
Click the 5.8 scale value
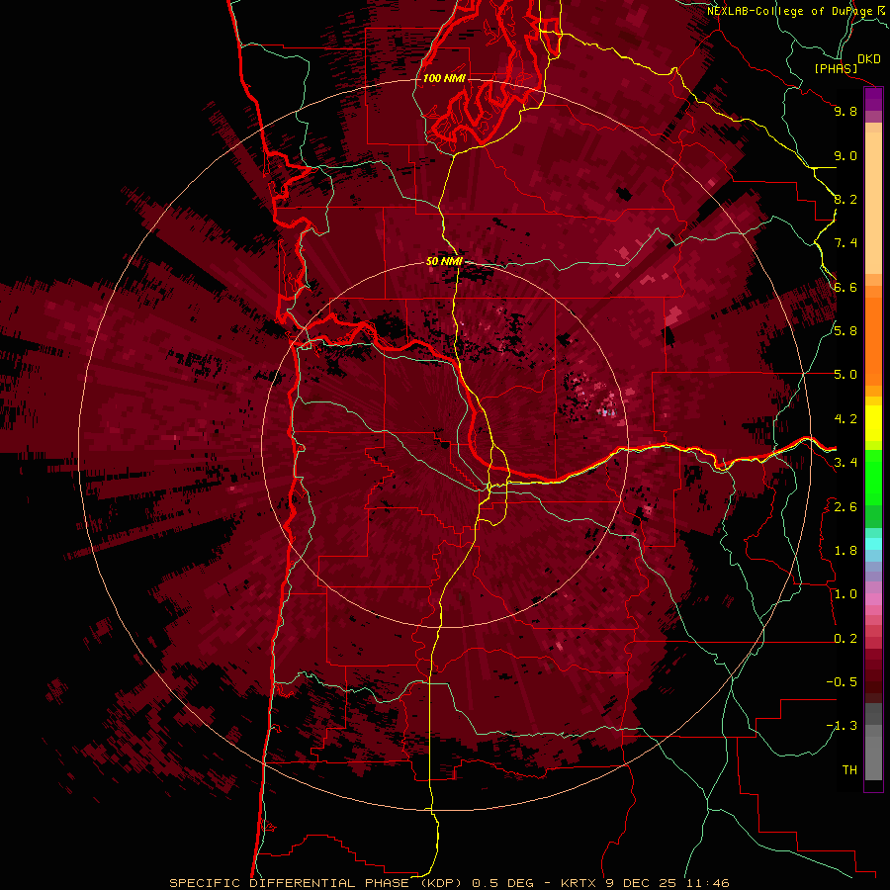[845, 331]
